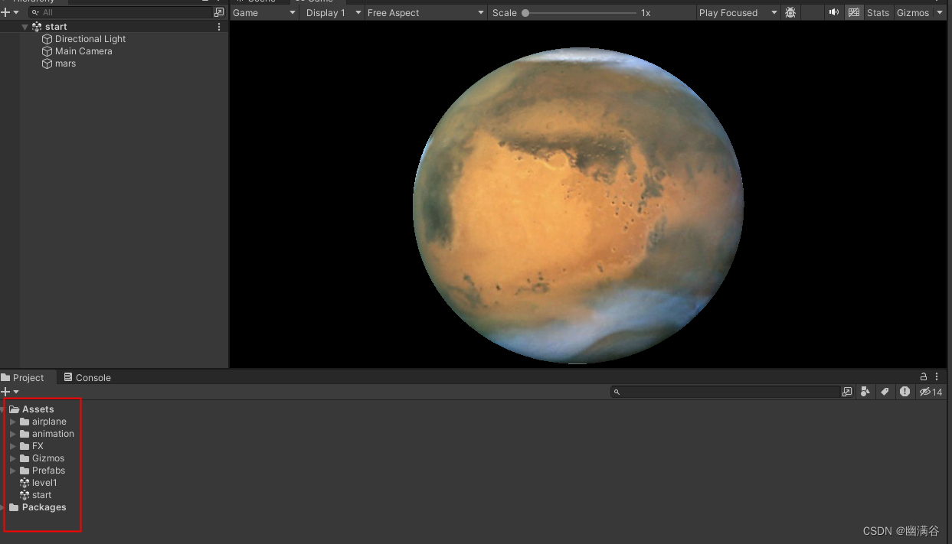952x544 pixels.
Task: Select the start scene name in Assets
Action: pyautogui.click(x=42, y=495)
